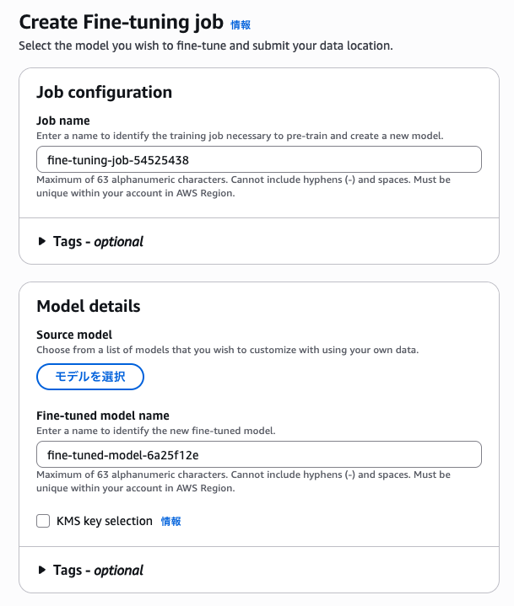
Task: Click the Job name input field
Action: coord(258,159)
